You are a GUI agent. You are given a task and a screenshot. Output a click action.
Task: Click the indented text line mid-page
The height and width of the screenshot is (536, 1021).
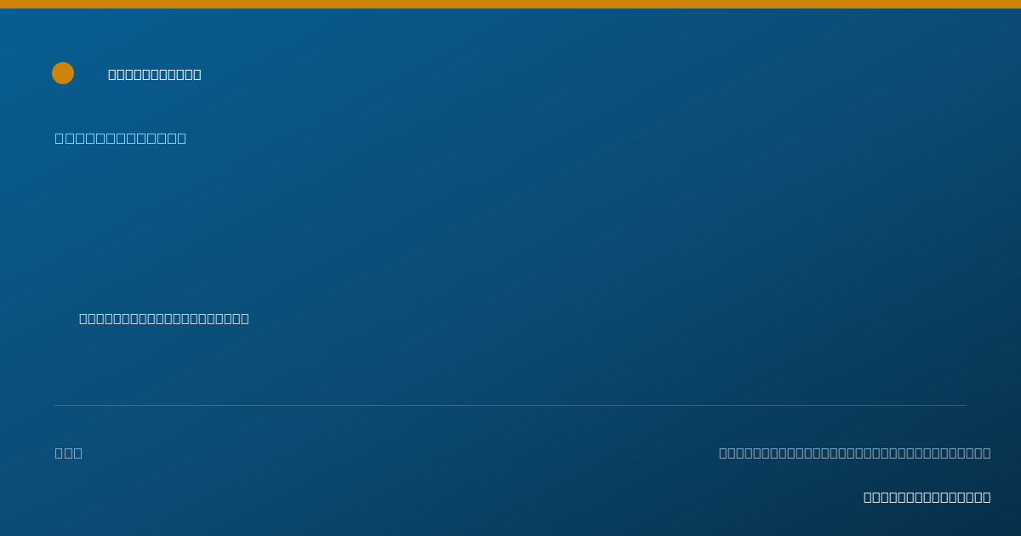pos(164,318)
